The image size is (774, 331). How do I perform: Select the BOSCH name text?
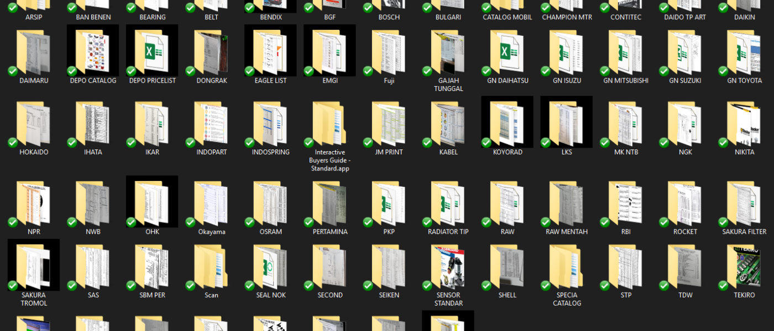tap(389, 17)
